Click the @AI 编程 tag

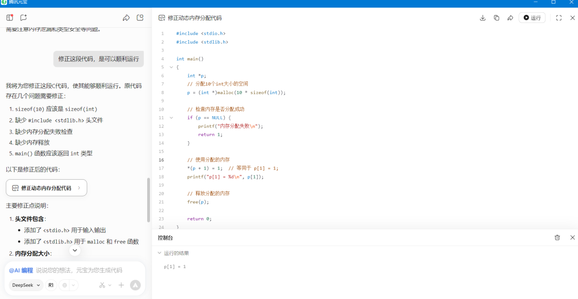(21, 270)
